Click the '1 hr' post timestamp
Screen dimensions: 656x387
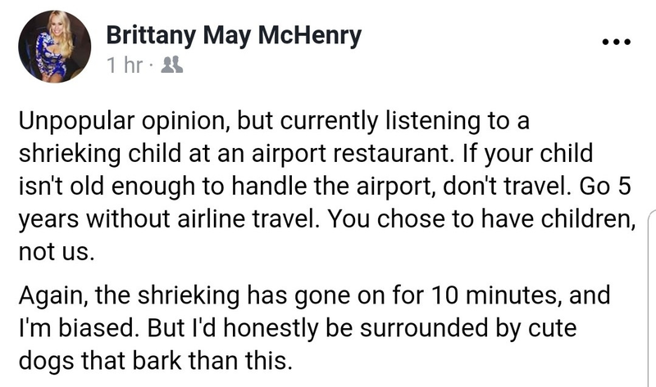[x=125, y=65]
